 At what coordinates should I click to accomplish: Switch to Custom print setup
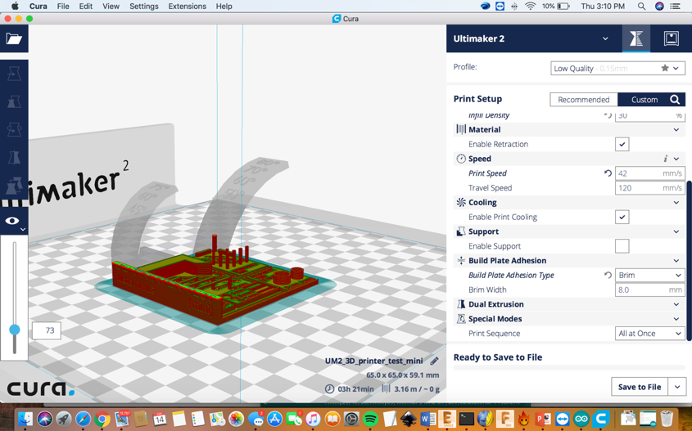645,100
